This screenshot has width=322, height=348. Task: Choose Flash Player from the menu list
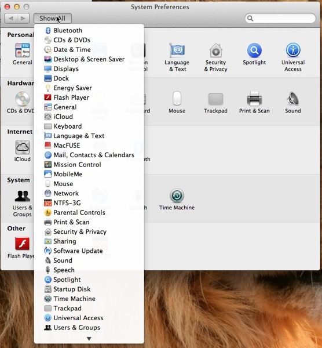(89, 97)
